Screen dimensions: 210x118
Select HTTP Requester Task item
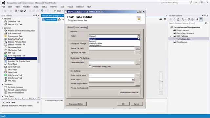(x=16, y=56)
